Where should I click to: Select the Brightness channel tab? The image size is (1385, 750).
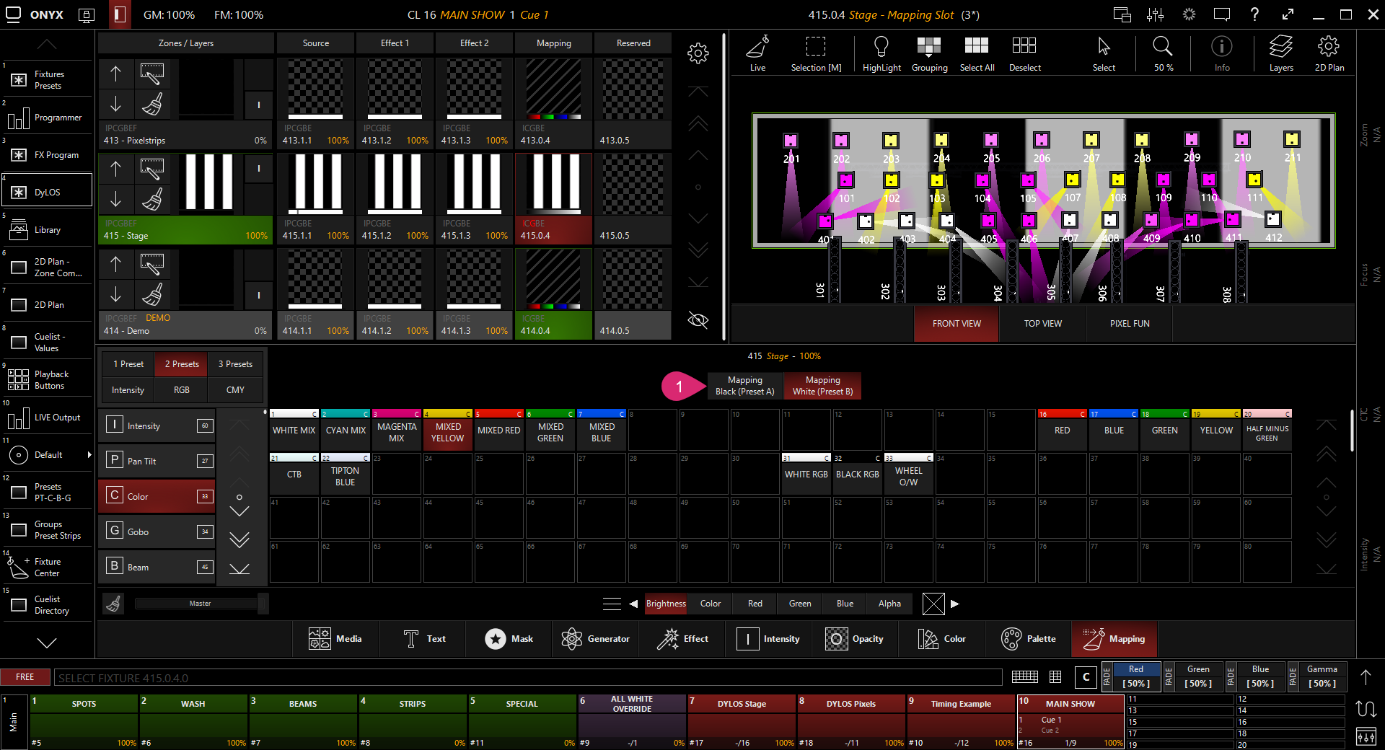[666, 604]
